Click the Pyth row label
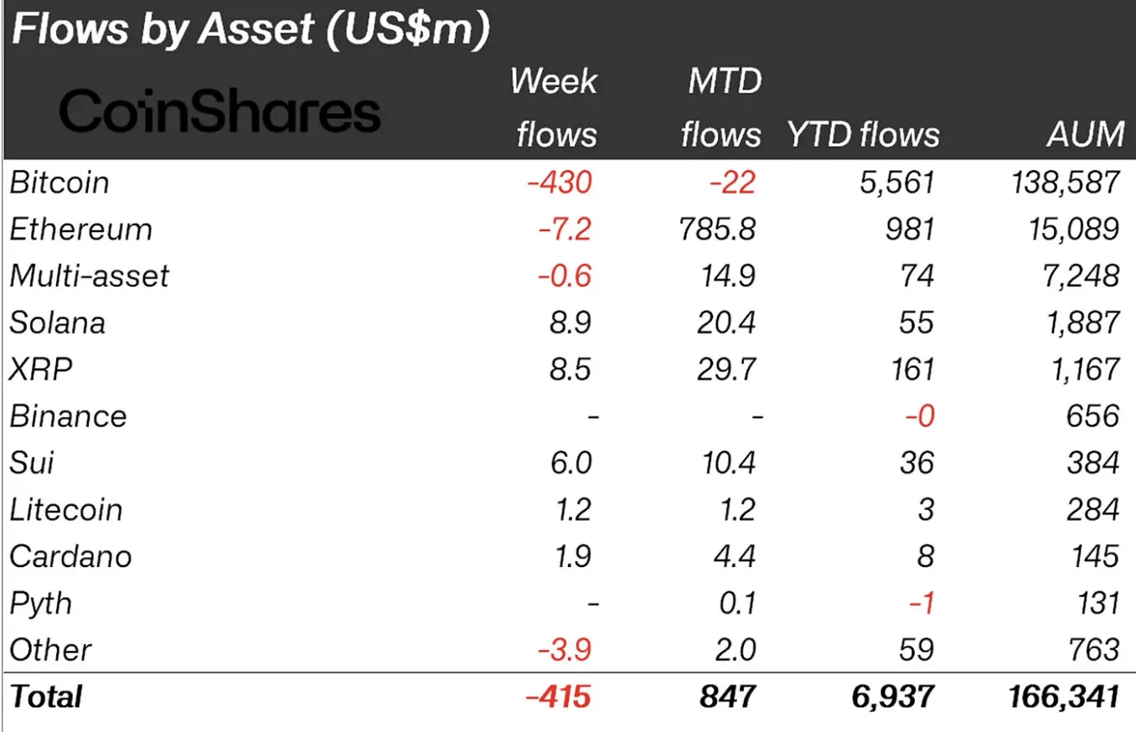 41,604
